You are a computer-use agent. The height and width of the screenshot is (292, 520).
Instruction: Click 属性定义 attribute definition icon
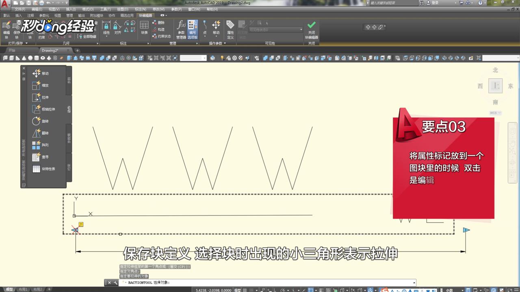pyautogui.click(x=230, y=30)
